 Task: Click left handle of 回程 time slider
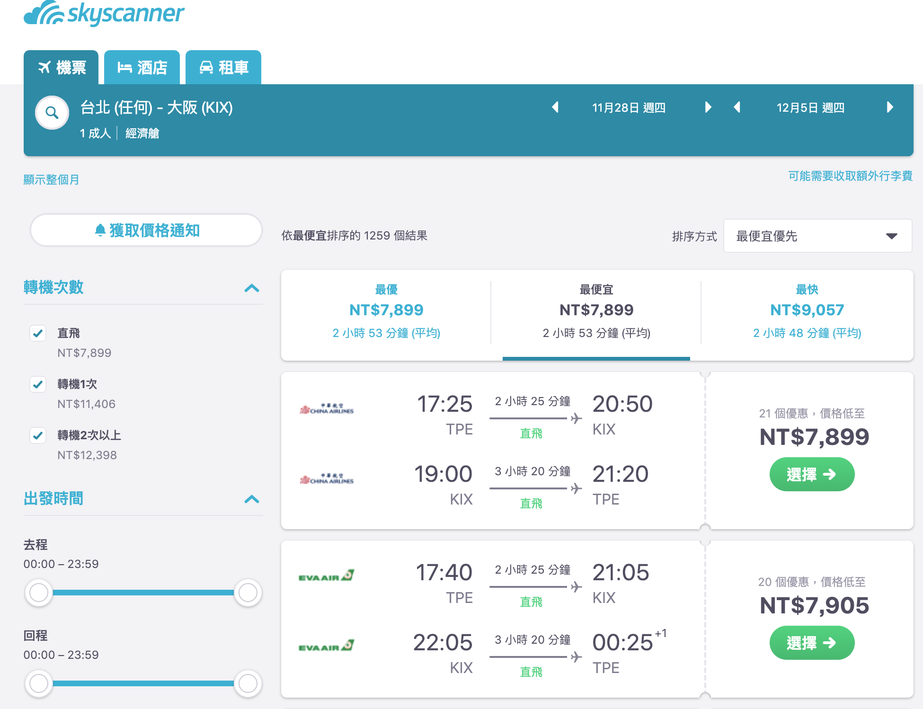click(x=39, y=683)
